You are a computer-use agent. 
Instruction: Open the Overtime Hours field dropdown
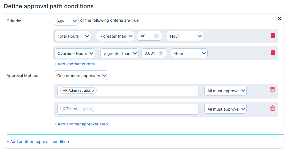(x=75, y=53)
